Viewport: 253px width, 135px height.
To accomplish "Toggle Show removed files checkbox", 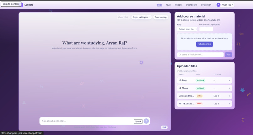I will 179,71.
